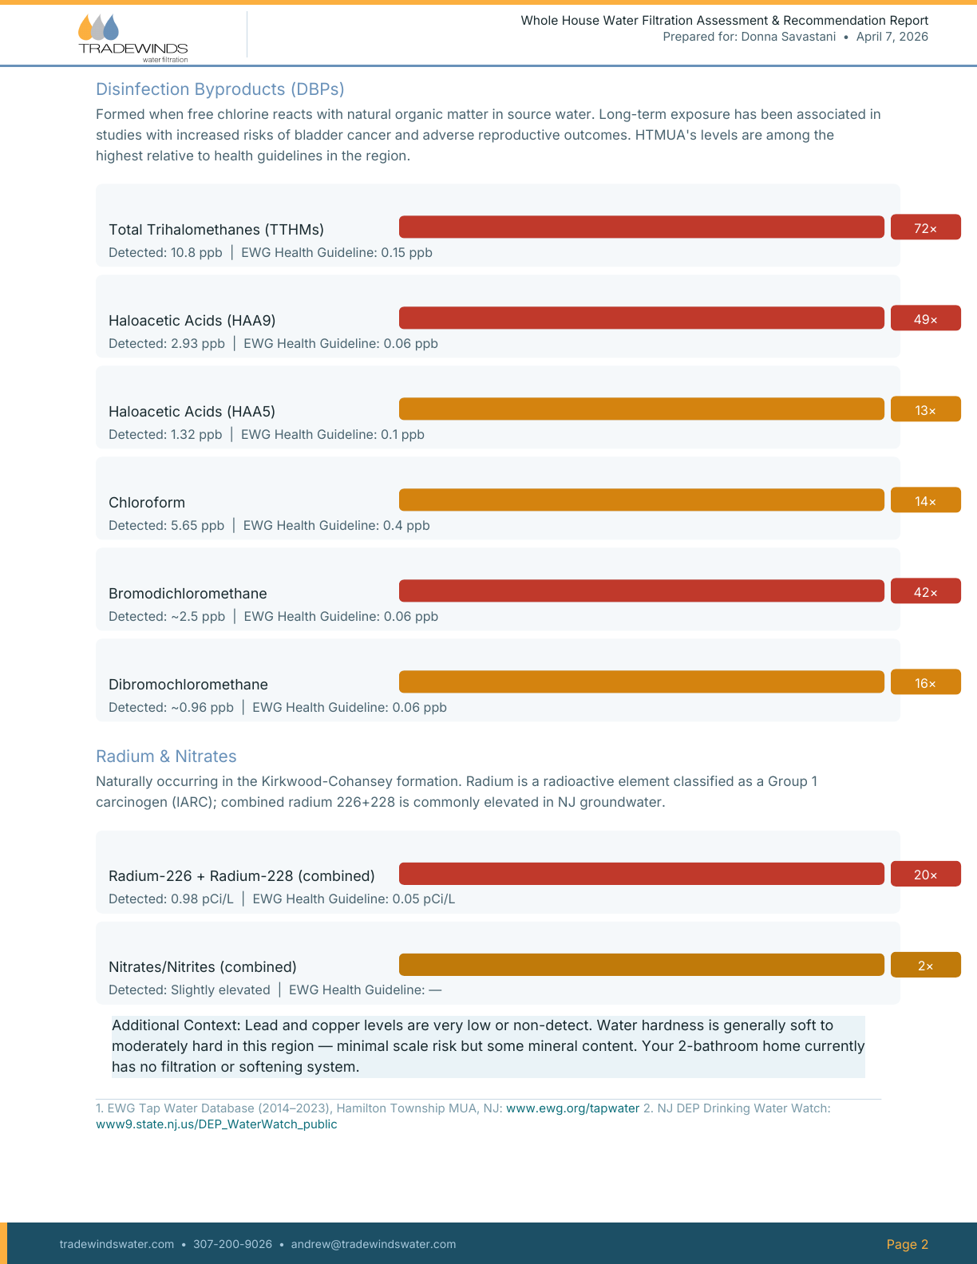This screenshot has height=1264, width=977.
Task: Click the tradewindswater.com footer website
Action: (x=117, y=1244)
